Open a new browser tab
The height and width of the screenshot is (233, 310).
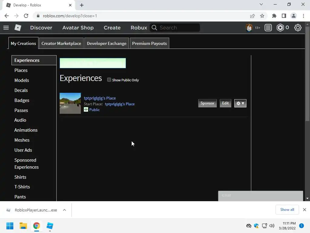[x=82, y=5]
